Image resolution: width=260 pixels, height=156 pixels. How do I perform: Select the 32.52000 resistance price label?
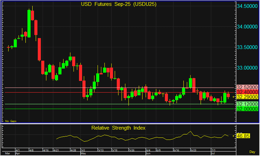(x=247, y=88)
